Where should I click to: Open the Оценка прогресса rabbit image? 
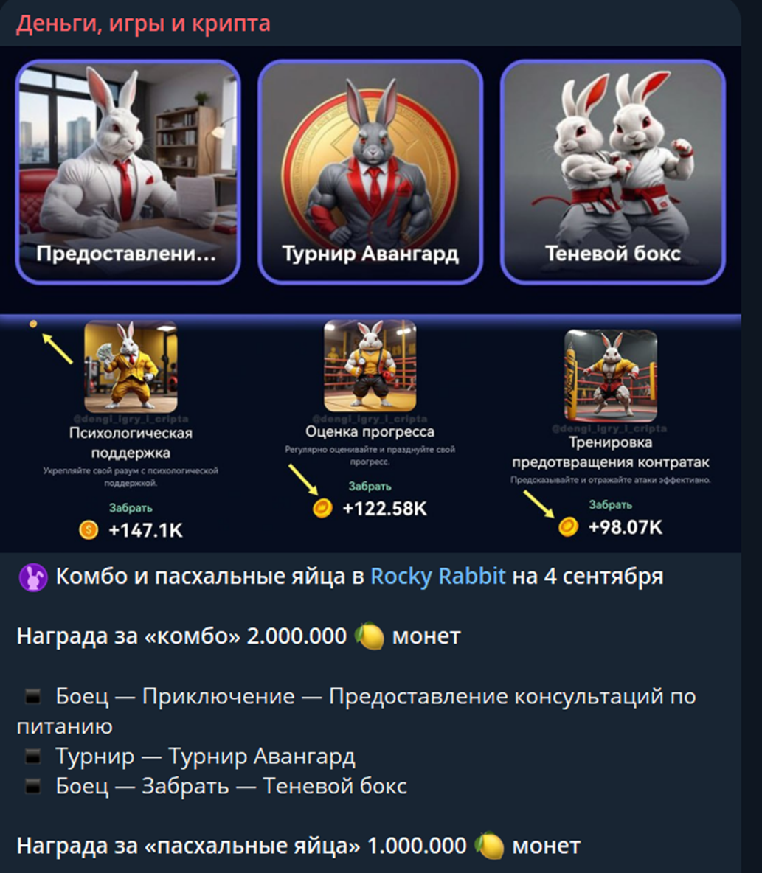click(x=370, y=365)
